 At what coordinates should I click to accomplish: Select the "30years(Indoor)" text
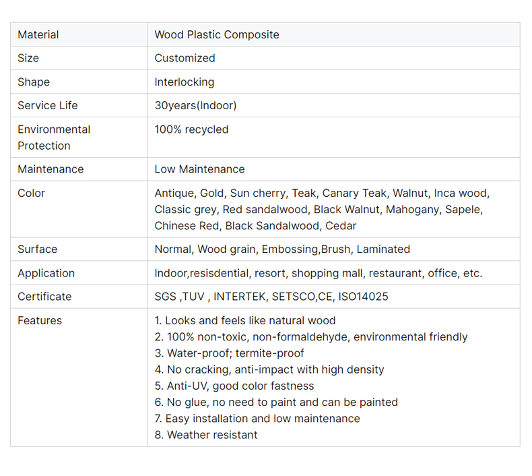195,105
